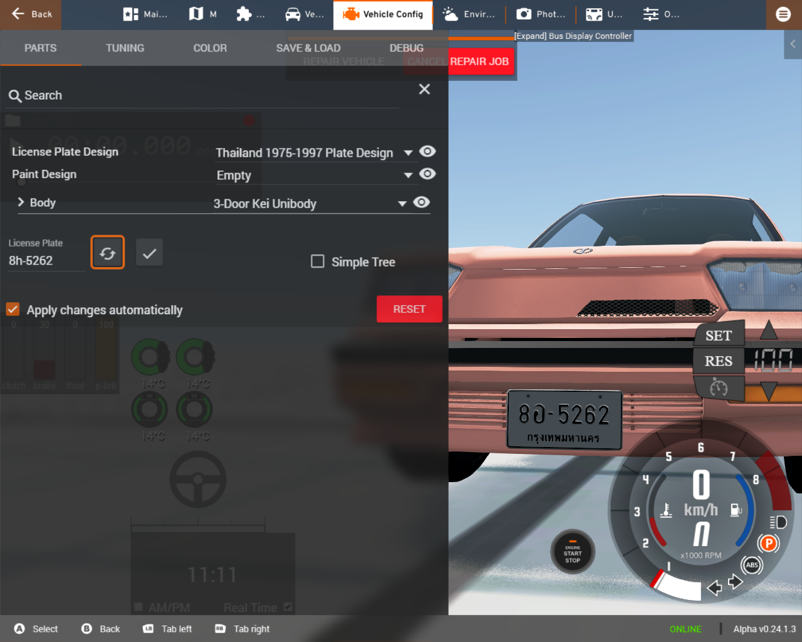This screenshot has width=802, height=642.
Task: Click cruise control RES button
Action: (719, 361)
